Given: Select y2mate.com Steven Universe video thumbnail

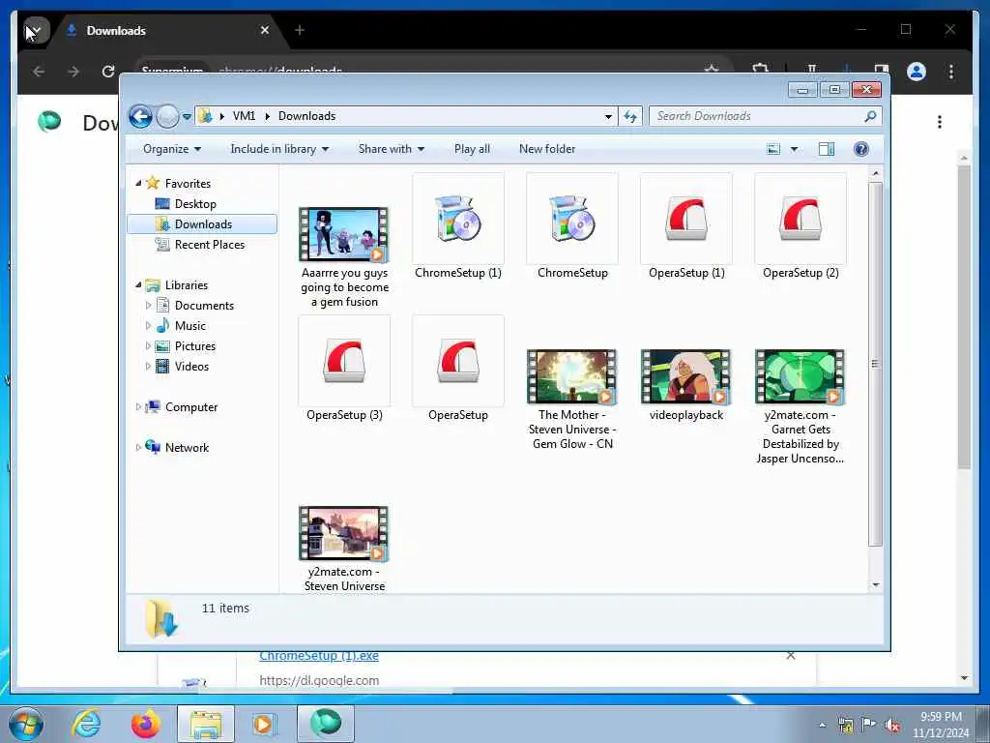Looking at the screenshot, I should pos(344,534).
